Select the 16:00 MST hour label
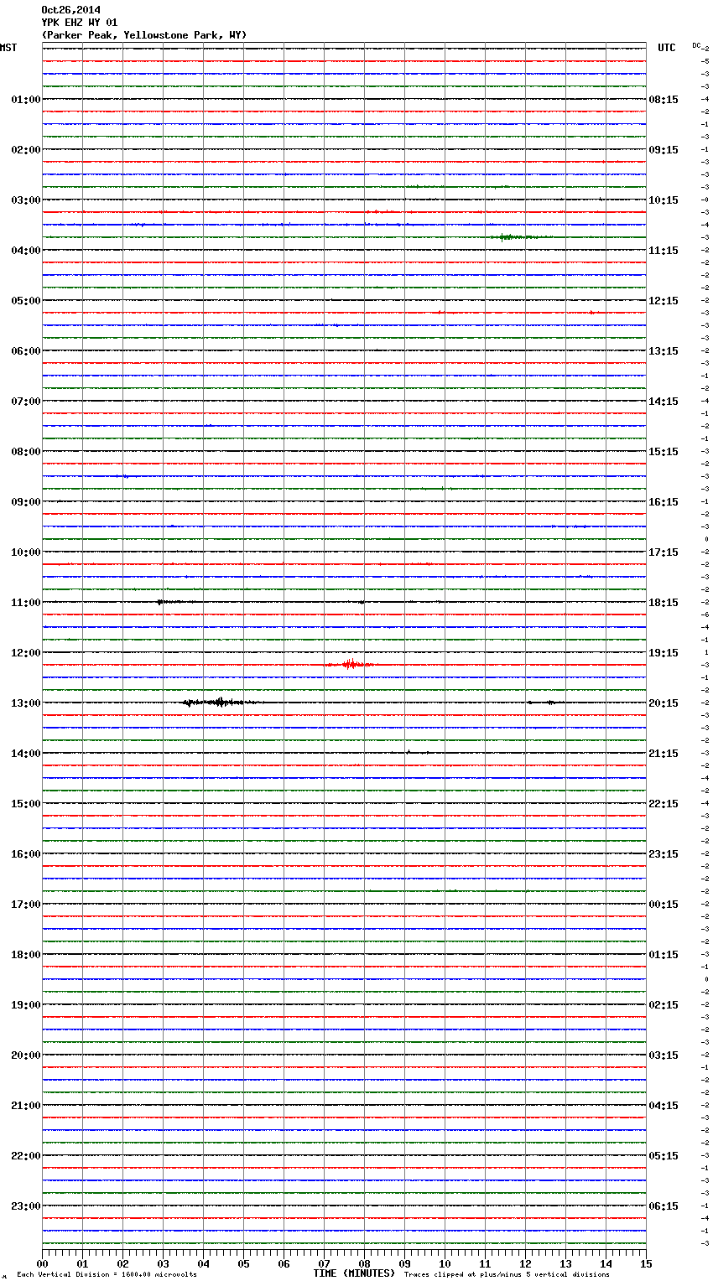 tap(26, 854)
